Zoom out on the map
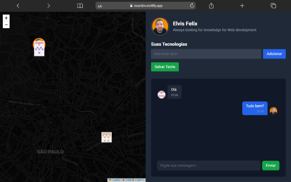Screen dimensions: 291x182 6,25
